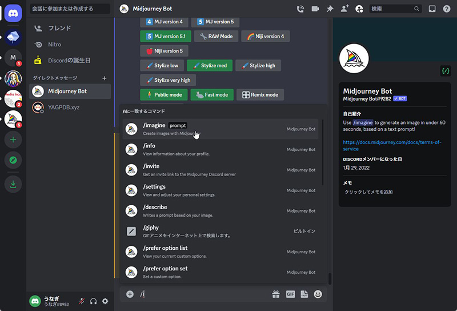Viewport: 457px width, 311px height.
Task: Click the gift Nitro icon
Action: pos(276,294)
